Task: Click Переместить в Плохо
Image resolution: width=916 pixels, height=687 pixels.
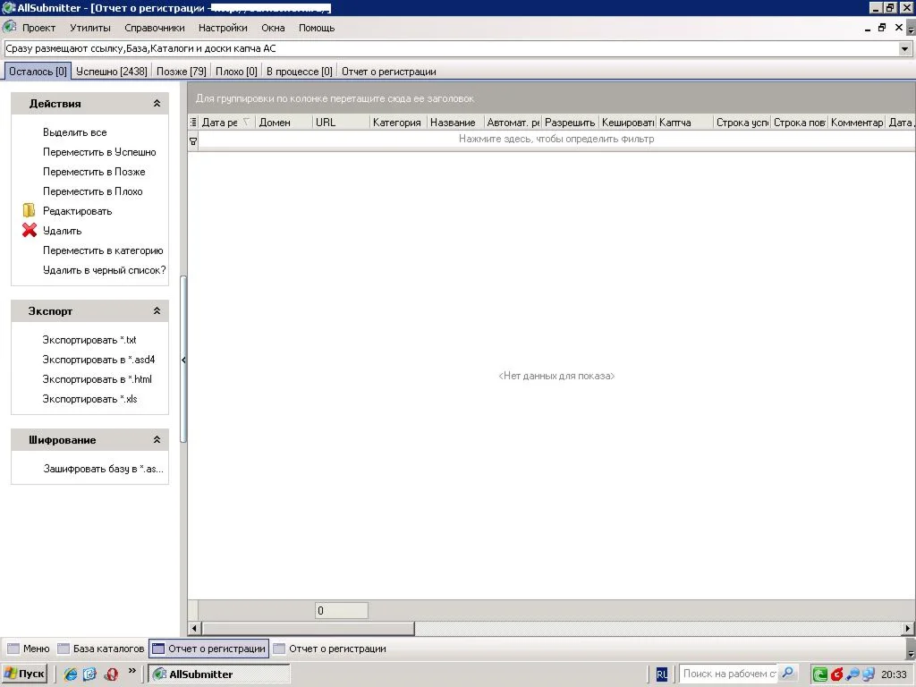Action: tap(92, 191)
